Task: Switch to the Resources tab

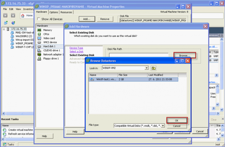Action: pos(66,12)
